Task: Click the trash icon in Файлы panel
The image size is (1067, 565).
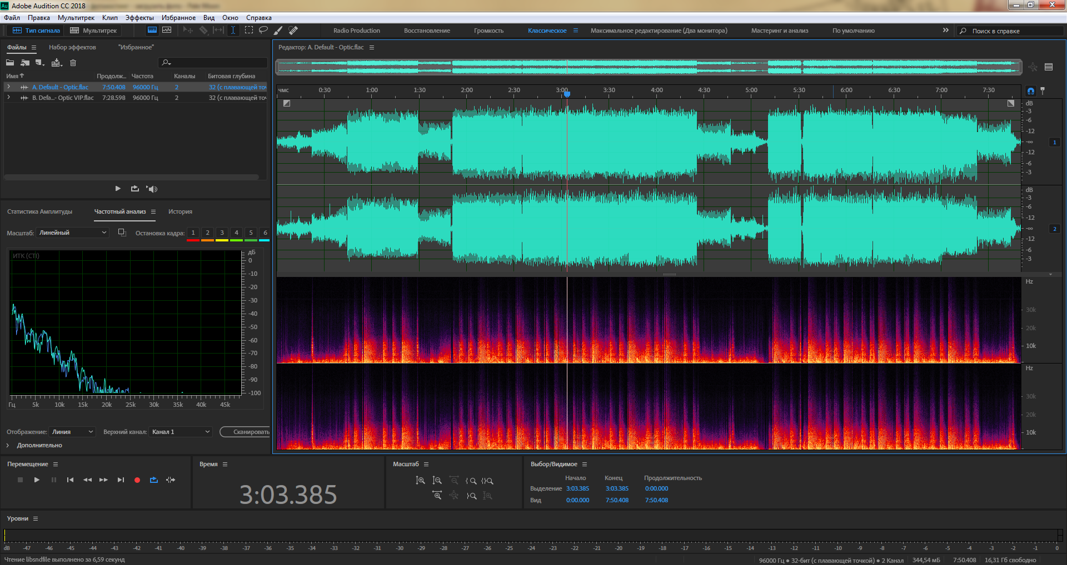Action: [x=73, y=63]
